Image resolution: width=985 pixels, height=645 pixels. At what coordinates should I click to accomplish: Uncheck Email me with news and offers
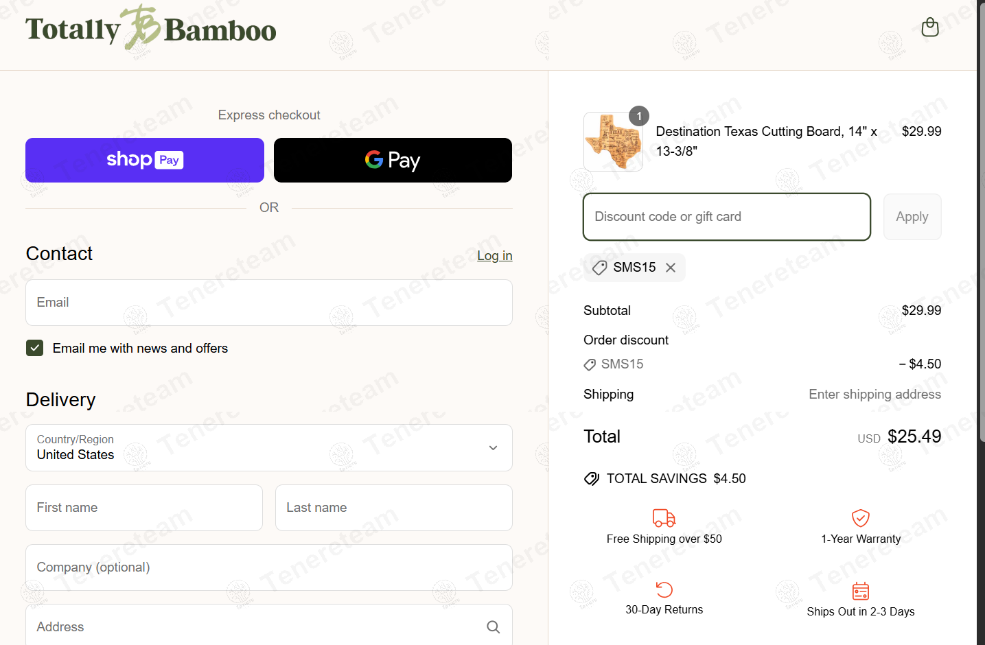(35, 348)
